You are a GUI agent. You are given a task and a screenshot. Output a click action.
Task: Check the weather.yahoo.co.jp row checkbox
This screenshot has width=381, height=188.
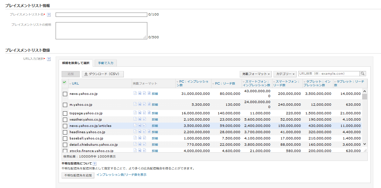coord(65,120)
